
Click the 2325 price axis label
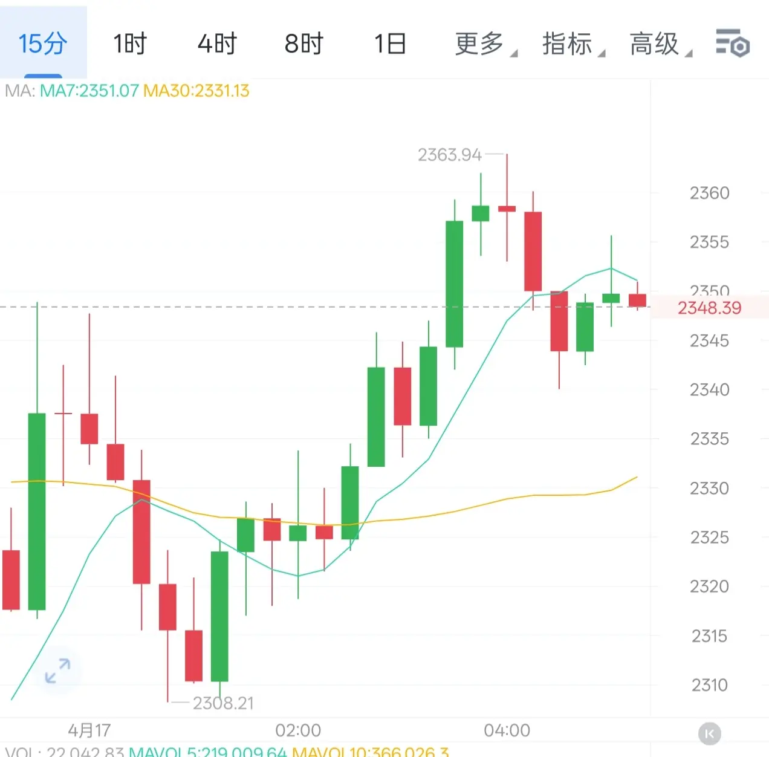coord(710,537)
